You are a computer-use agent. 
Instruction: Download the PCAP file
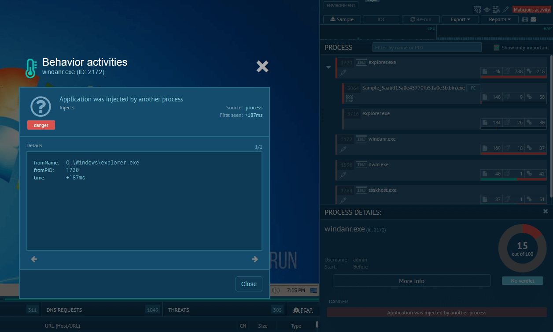tap(303, 310)
